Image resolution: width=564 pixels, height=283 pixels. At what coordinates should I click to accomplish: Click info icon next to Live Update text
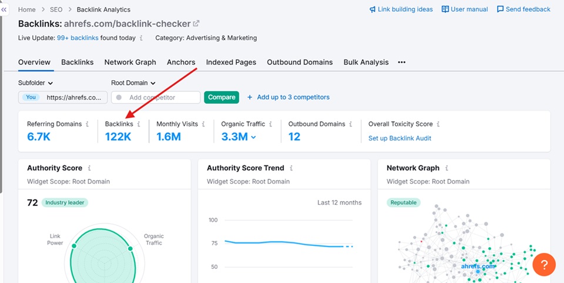pos(141,38)
